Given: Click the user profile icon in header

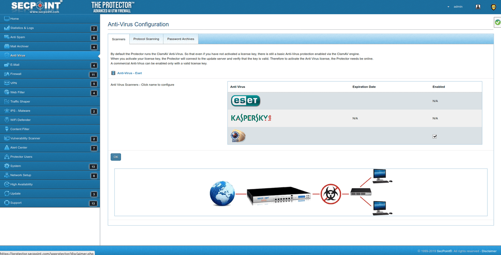Looking at the screenshot, I should [478, 7].
